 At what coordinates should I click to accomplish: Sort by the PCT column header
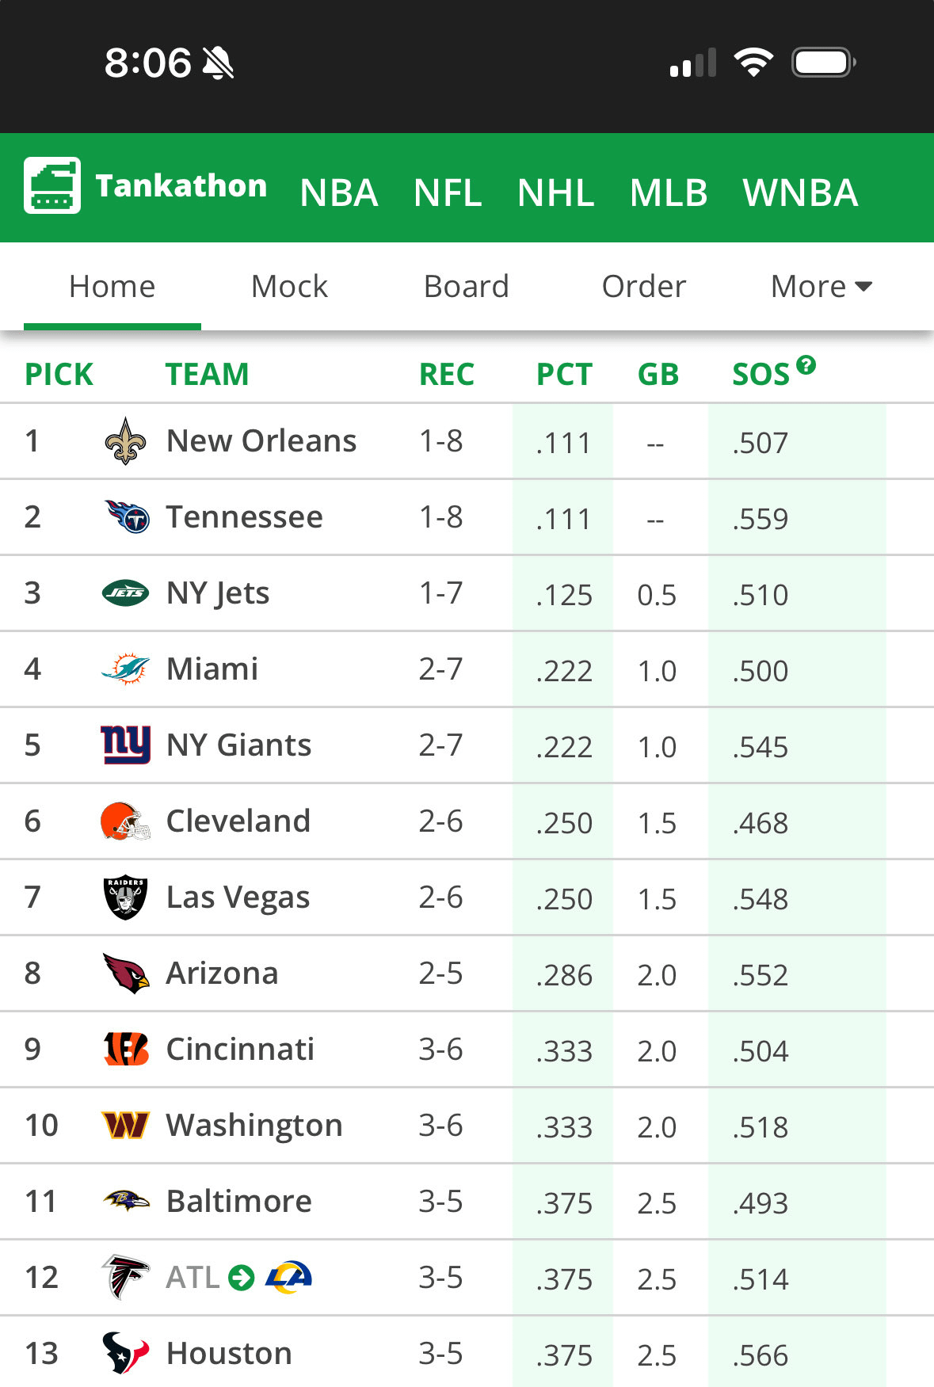564,374
